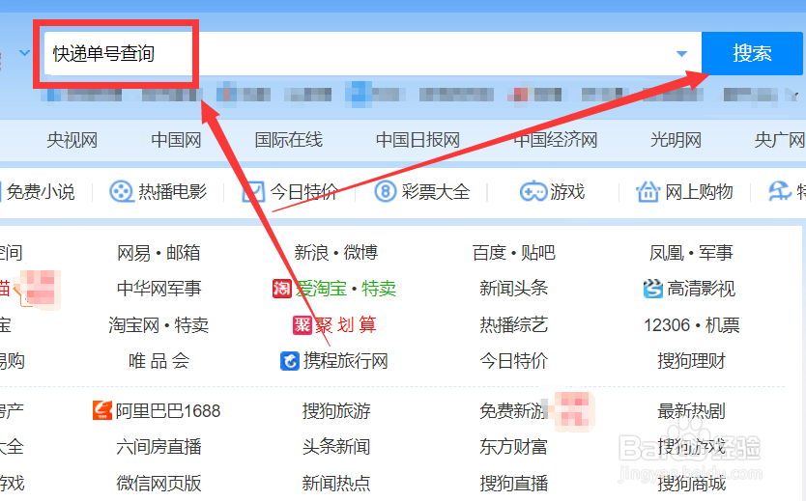Screen dimensions: 806x501
Task: Open the 头条新闻 link
Action: coord(336,447)
